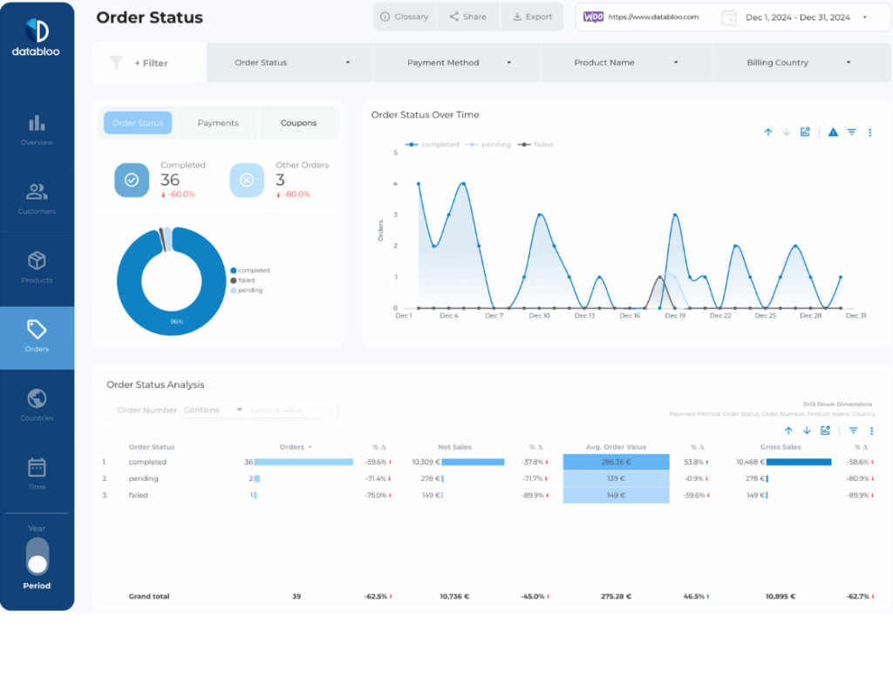Switch to the Coupons tab

click(298, 123)
